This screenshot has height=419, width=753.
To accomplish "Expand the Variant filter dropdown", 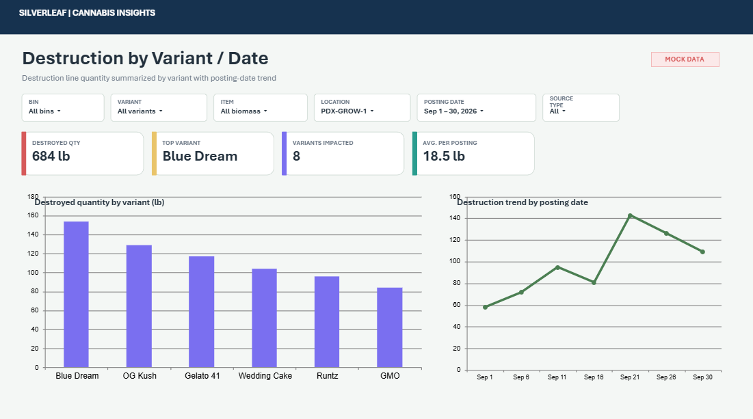I will point(159,107).
